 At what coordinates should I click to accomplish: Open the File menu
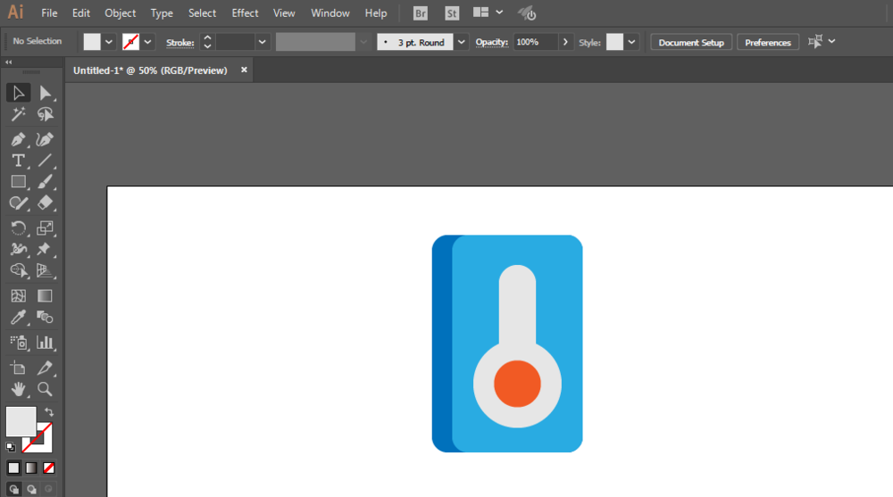(49, 13)
